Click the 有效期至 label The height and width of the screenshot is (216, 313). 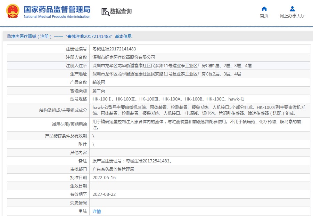click(x=79, y=194)
